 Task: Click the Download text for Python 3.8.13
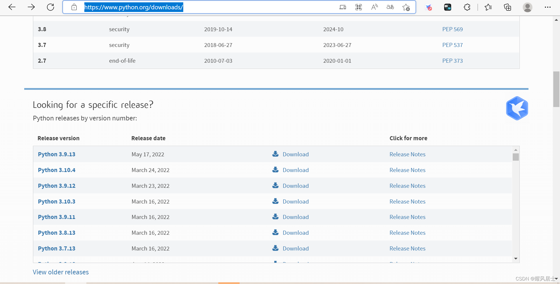pyautogui.click(x=296, y=233)
